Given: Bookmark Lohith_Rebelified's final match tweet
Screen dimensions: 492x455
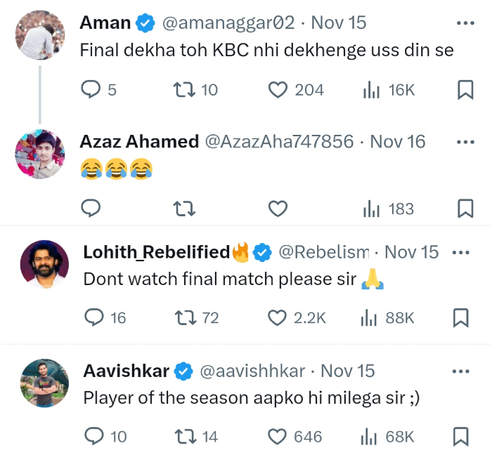Looking at the screenshot, I should click(460, 318).
